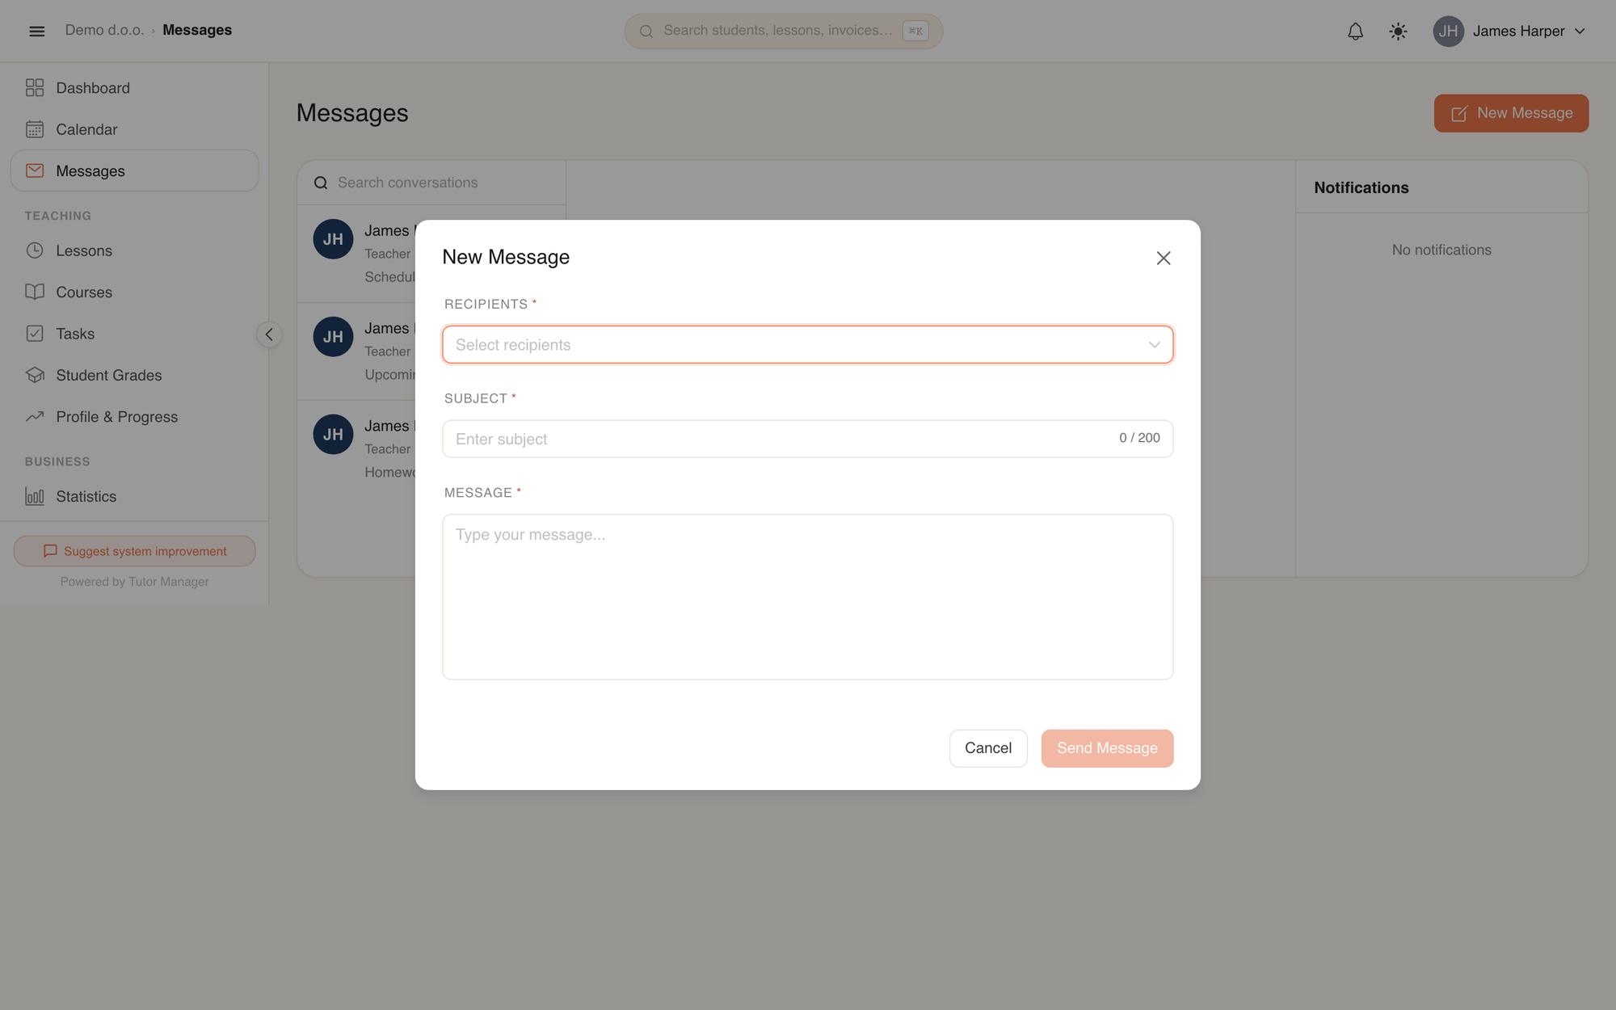This screenshot has width=1616, height=1010.
Task: Click the Messages envelope icon
Action: coord(35,170)
